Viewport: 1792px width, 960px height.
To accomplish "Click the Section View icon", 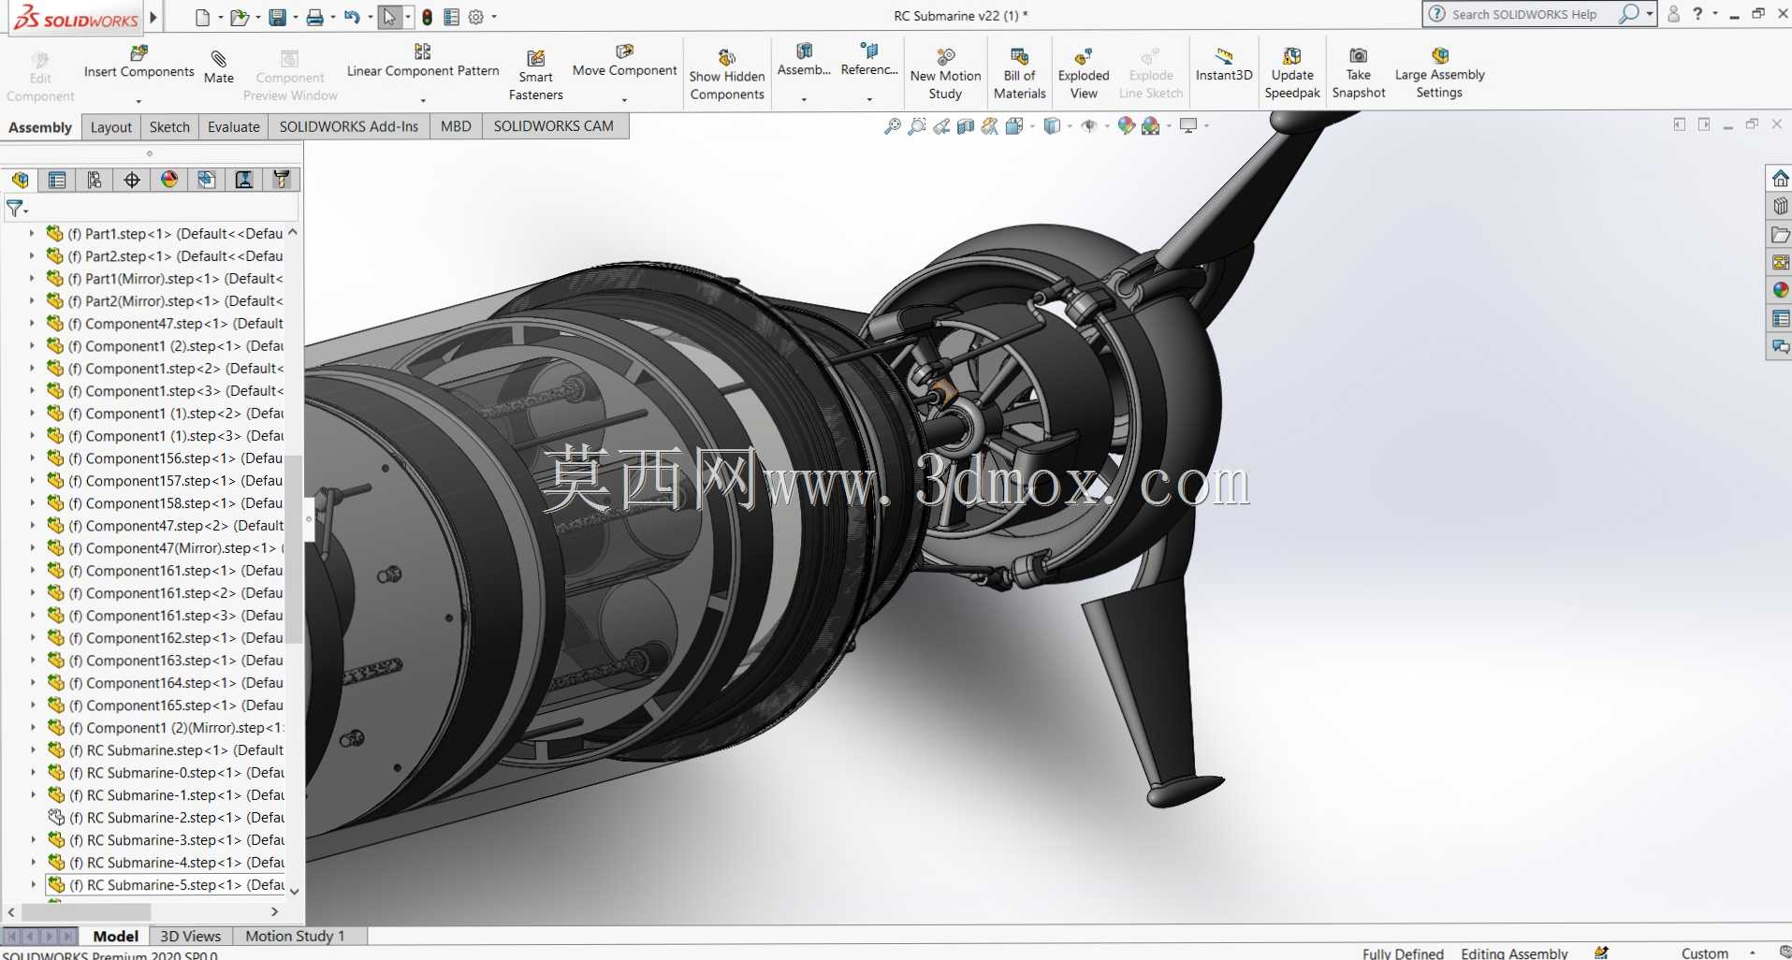I will (x=966, y=126).
